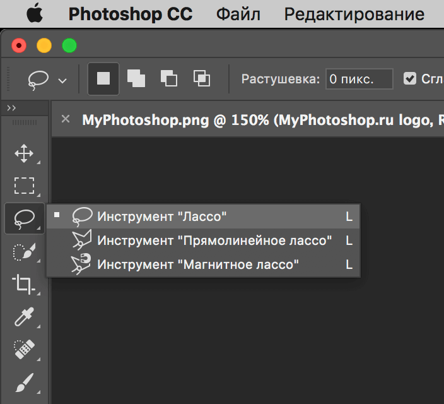Open the Lasso tool preset picker
444x404 pixels.
pyautogui.click(x=47, y=80)
